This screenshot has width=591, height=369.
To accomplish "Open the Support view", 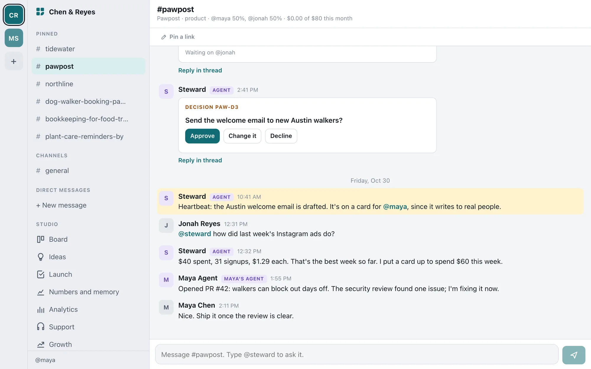I will click(x=88, y=327).
